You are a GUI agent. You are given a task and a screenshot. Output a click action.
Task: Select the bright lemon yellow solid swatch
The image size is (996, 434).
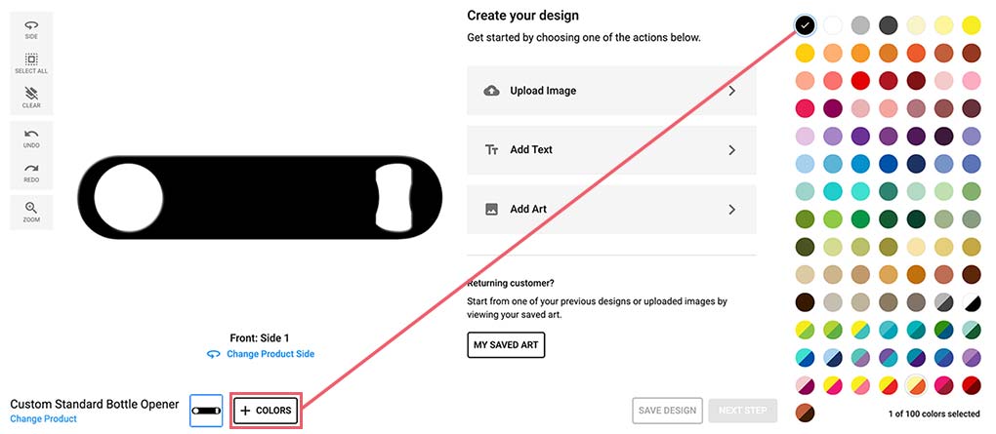click(x=972, y=25)
